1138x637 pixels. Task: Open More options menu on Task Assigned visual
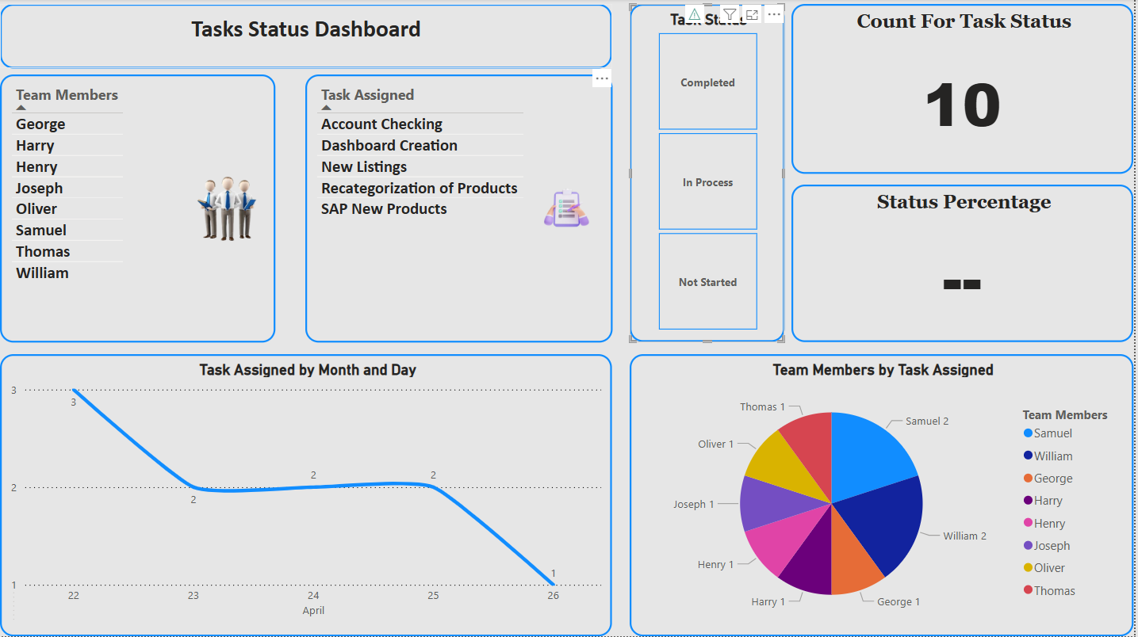tap(602, 78)
